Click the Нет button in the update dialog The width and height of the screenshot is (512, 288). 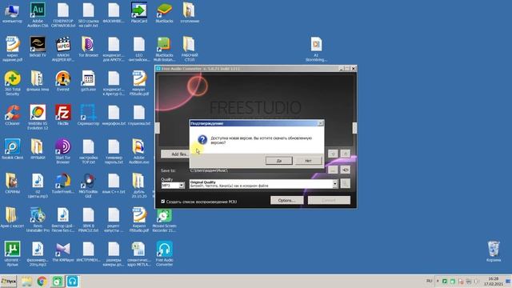coord(308,161)
